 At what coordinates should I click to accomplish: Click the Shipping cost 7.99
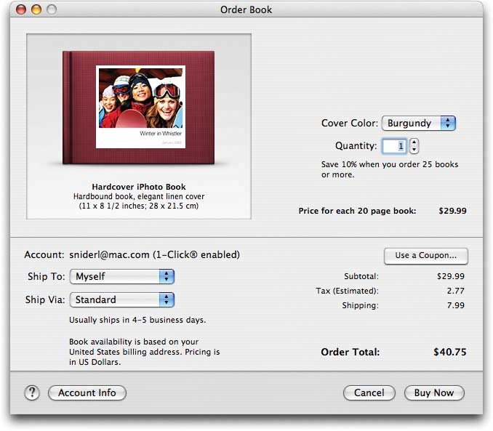pos(456,305)
